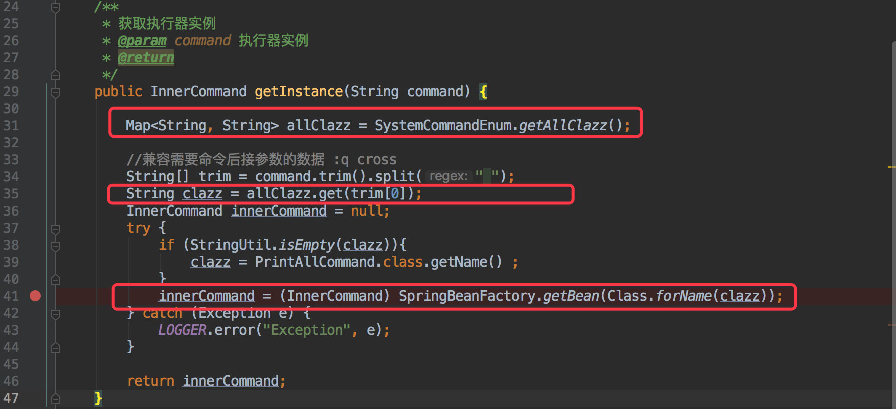The height and width of the screenshot is (409, 896).
Task: Click the isEmpty method call
Action: click(x=307, y=245)
